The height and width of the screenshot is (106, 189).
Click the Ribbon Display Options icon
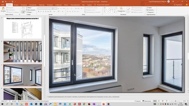(173, 1)
